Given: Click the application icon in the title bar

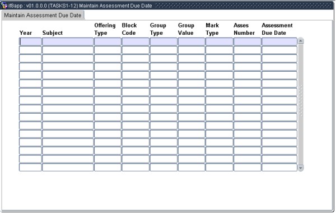Looking at the screenshot, I should click(x=4, y=6).
